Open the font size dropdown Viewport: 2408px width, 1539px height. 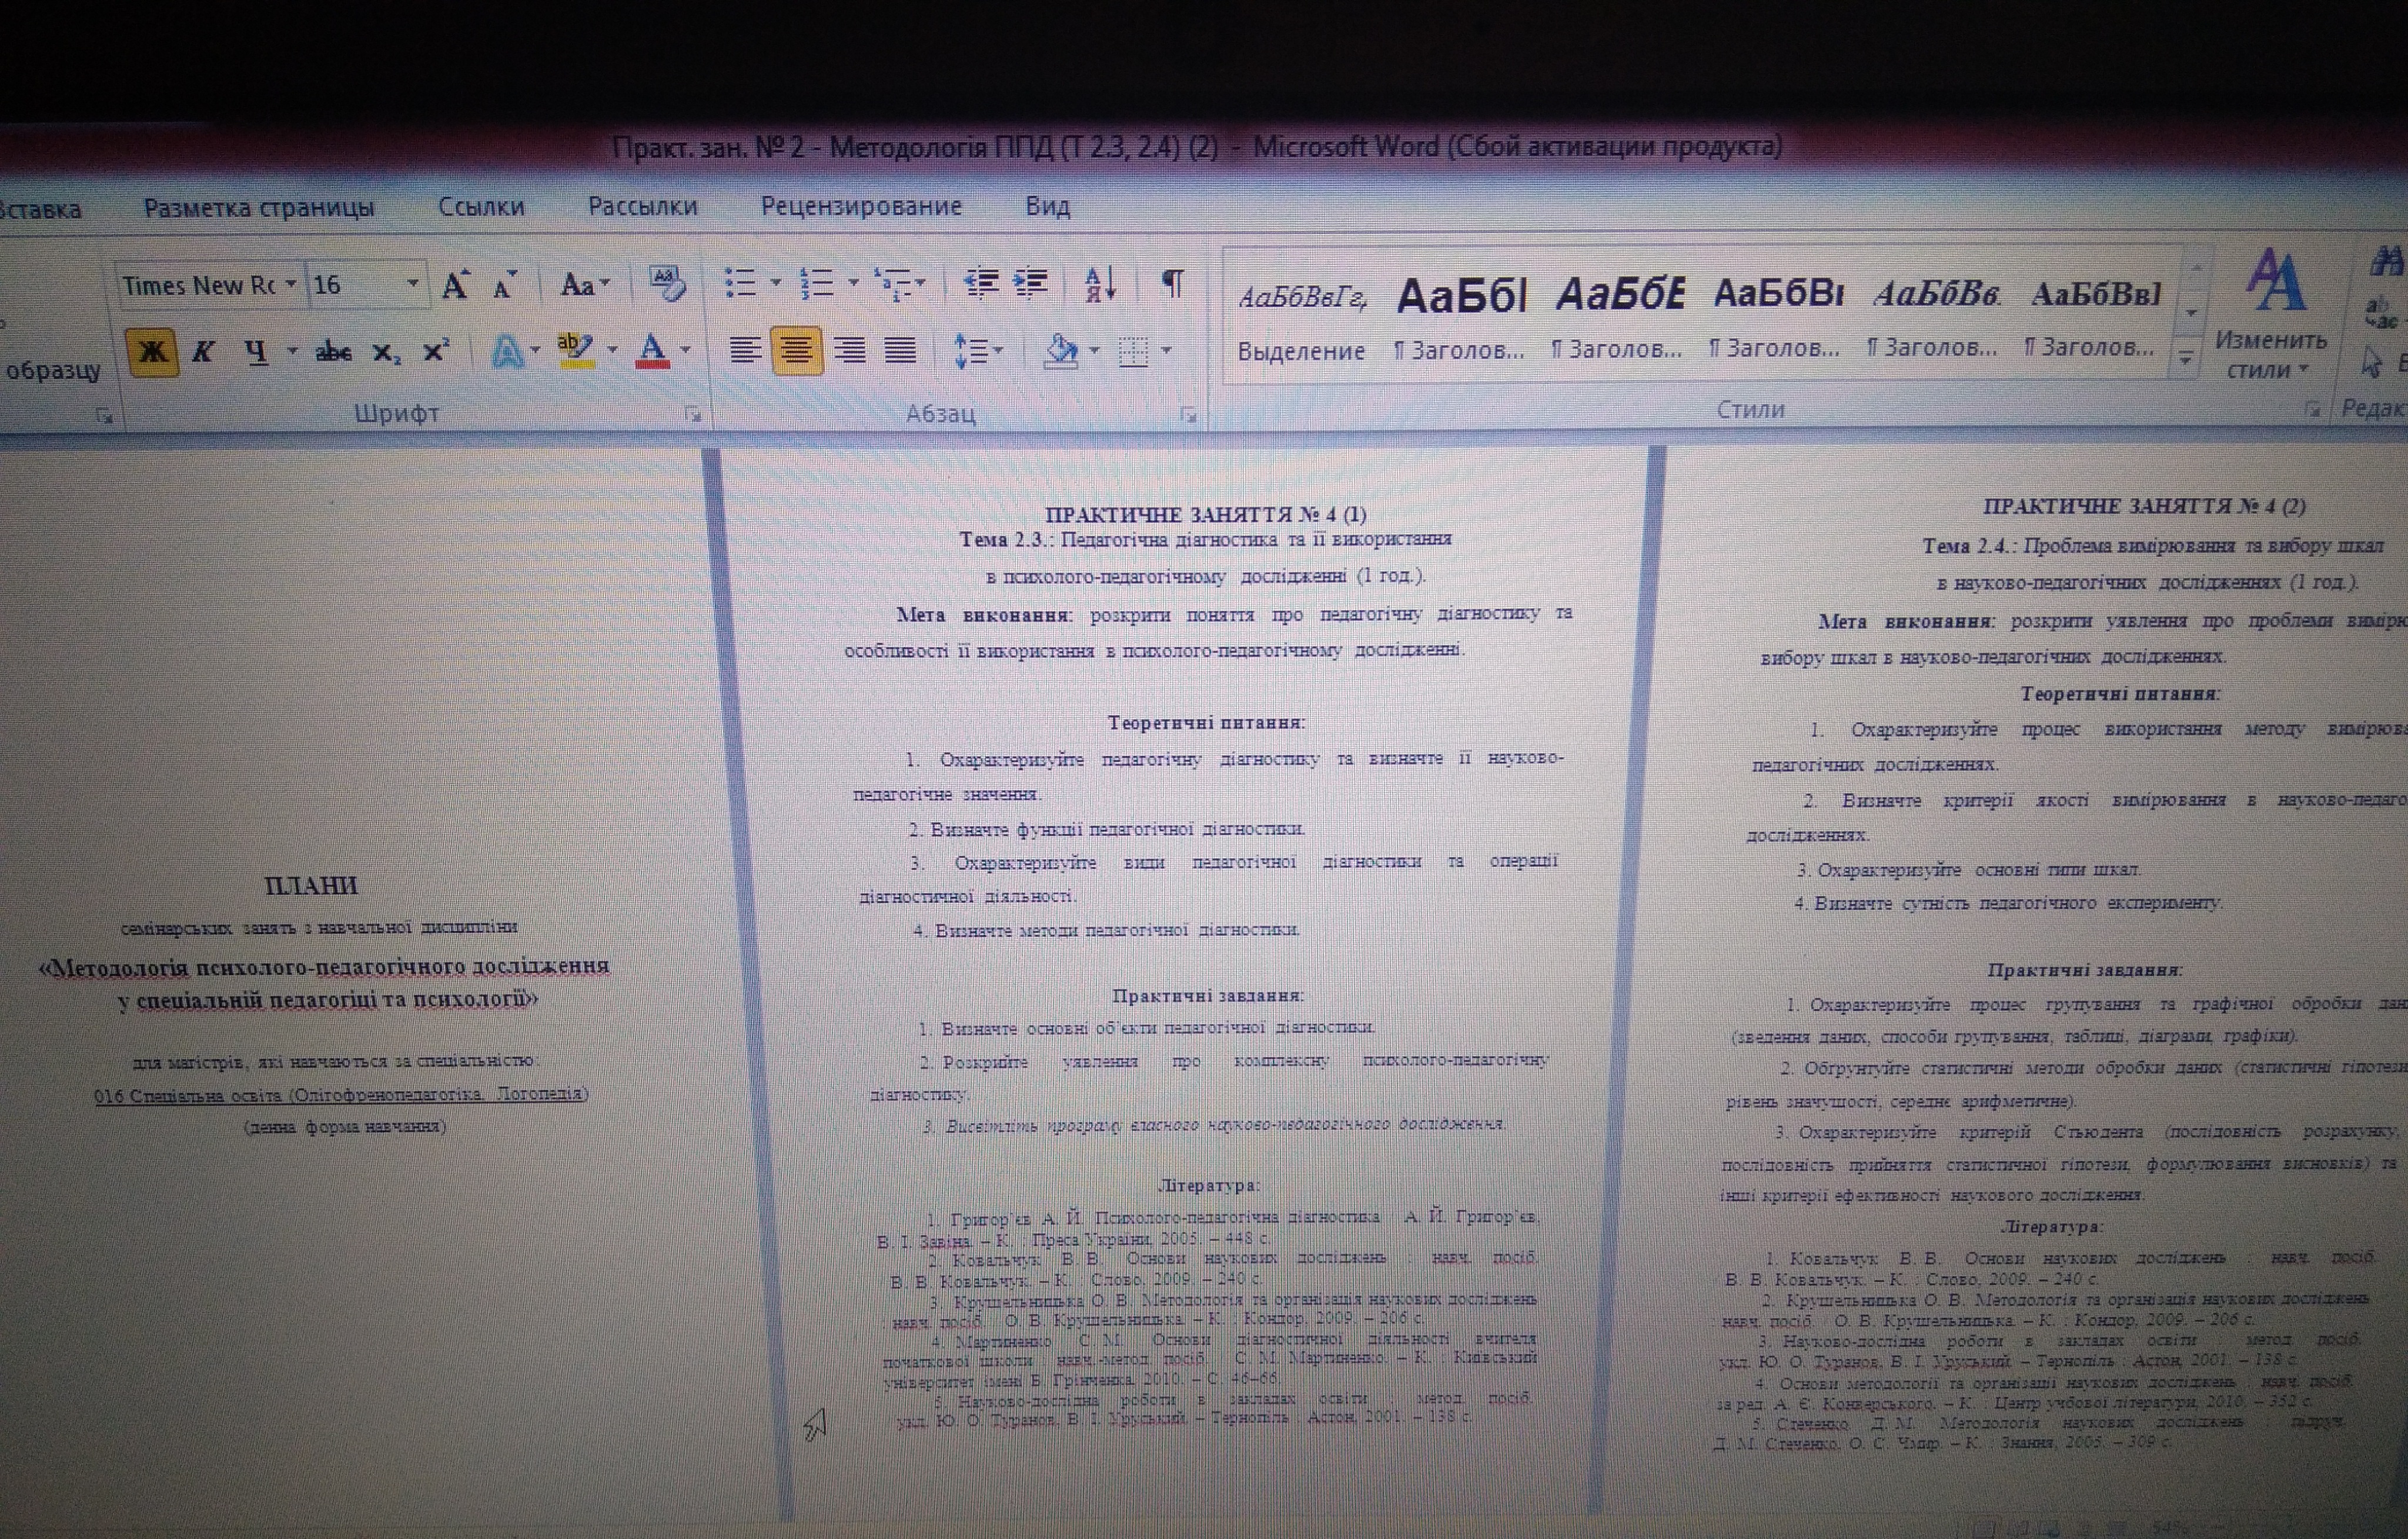[412, 285]
